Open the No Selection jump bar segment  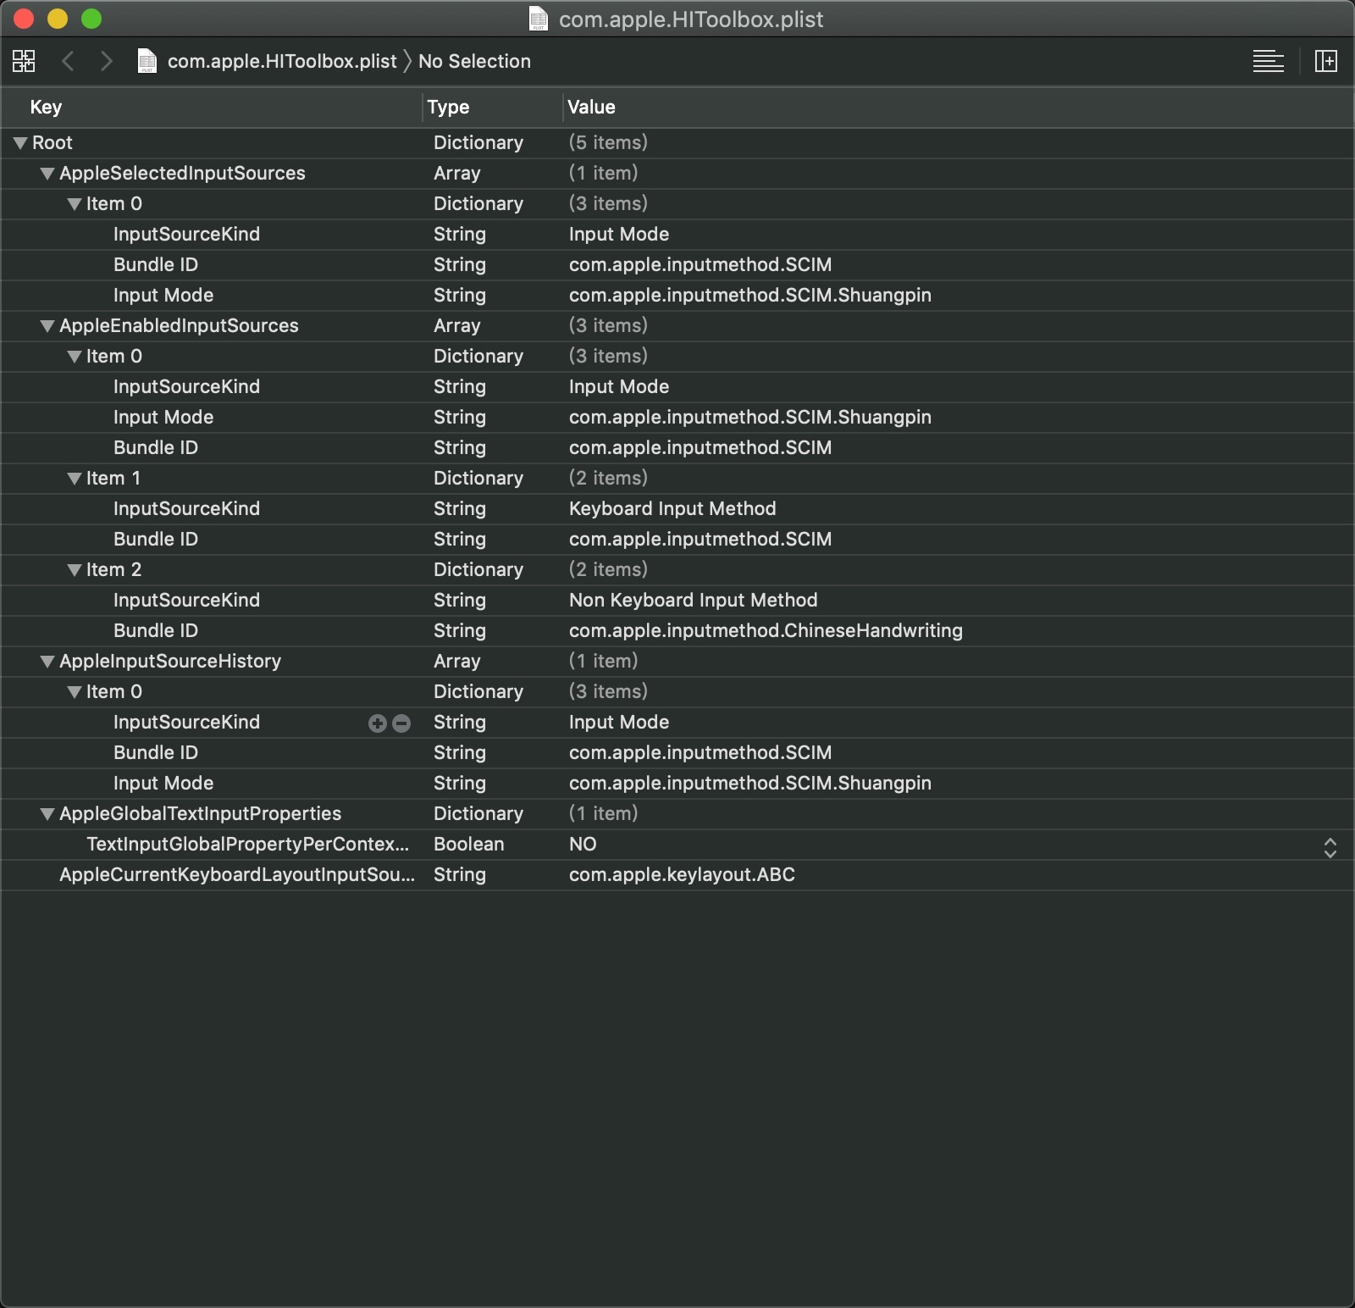coord(474,61)
